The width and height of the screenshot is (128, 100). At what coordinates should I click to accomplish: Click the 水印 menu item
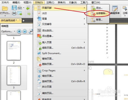[x=61, y=13]
